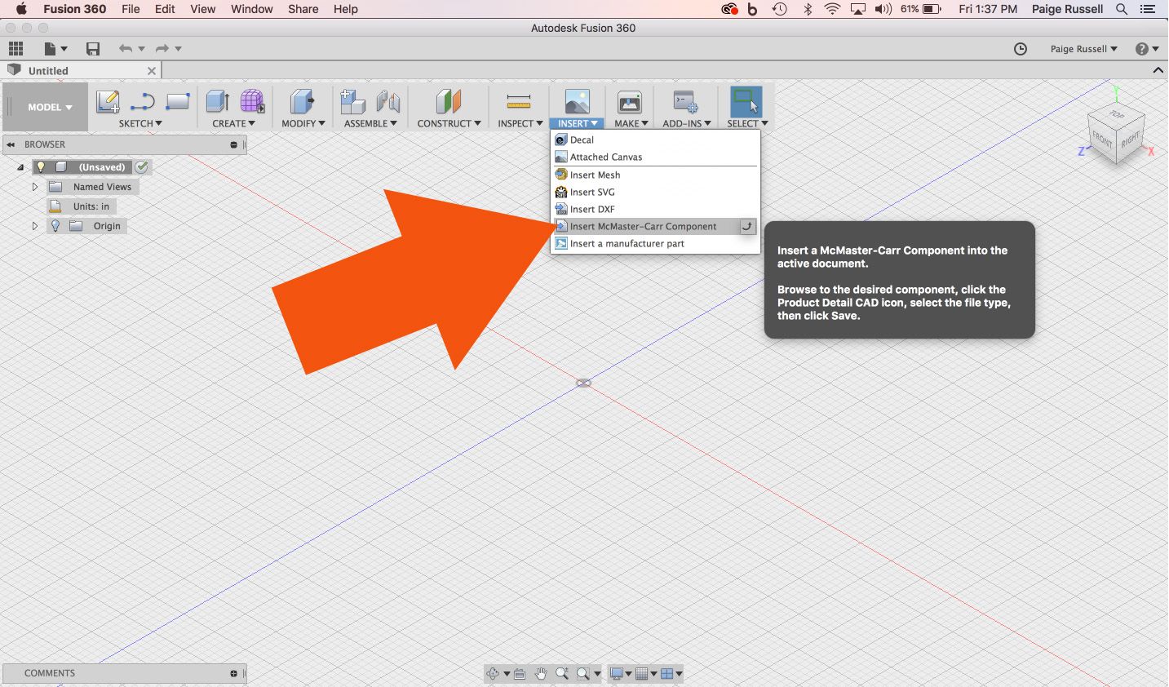Open the Paige Russell account dropdown
Image resolution: width=1169 pixels, height=687 pixels.
pyautogui.click(x=1083, y=49)
